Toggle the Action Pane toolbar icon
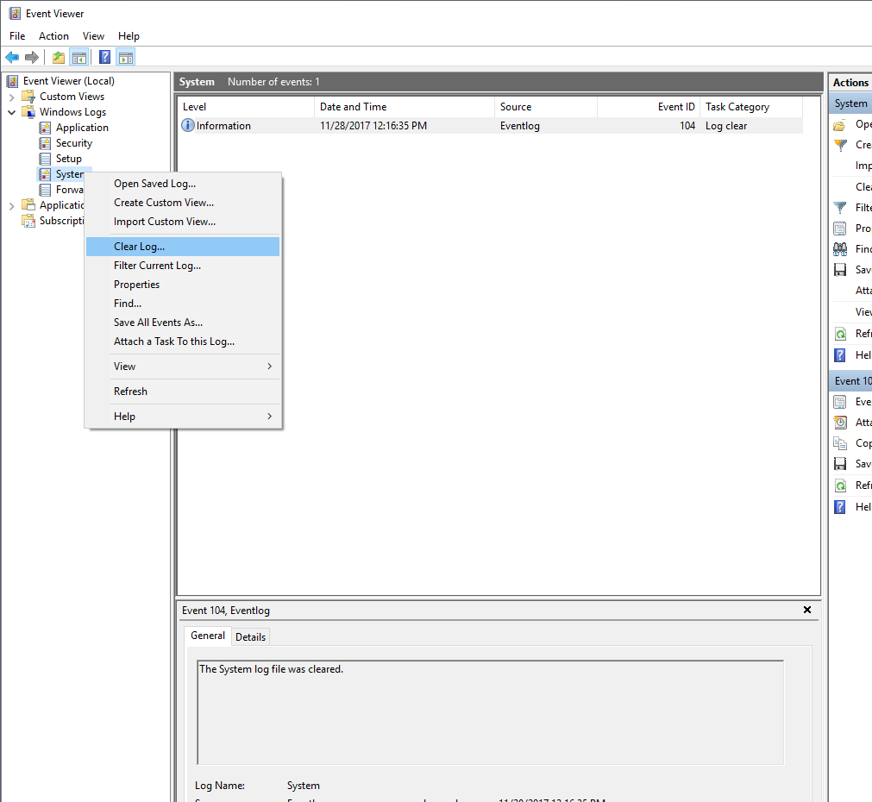This screenshot has width=872, height=802. (126, 57)
